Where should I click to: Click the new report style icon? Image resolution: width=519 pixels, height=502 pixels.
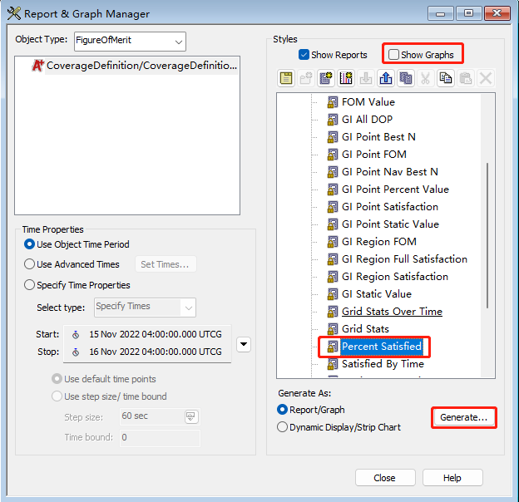tap(327, 78)
